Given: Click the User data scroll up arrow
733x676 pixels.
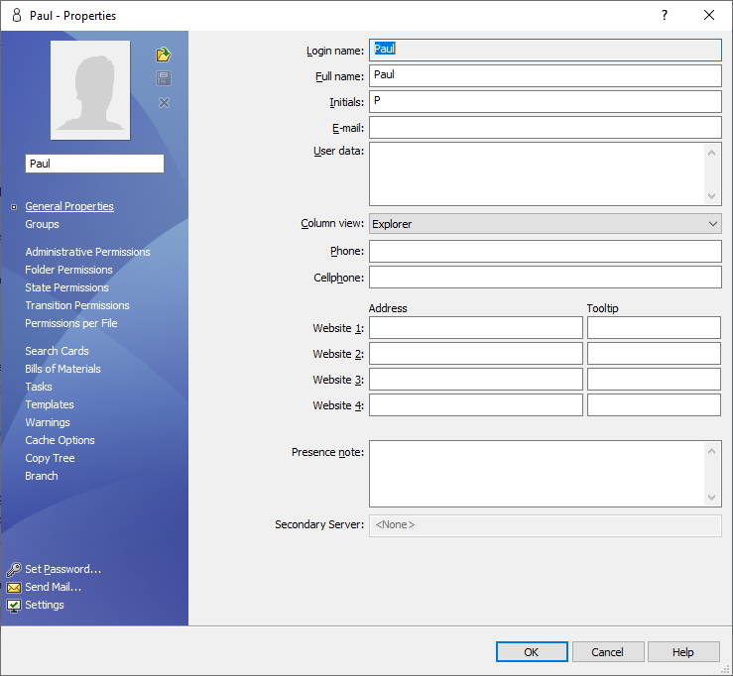Looking at the screenshot, I should click(x=711, y=153).
